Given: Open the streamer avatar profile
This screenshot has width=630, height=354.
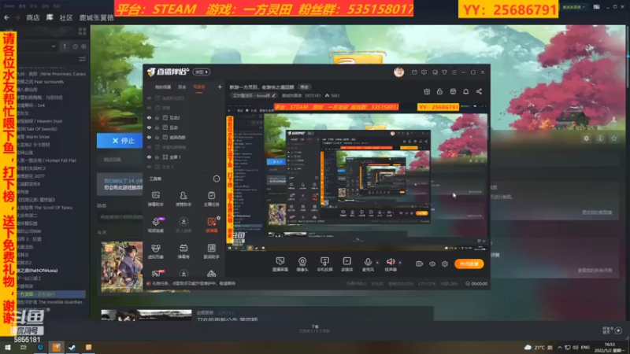Looking at the screenshot, I should pos(398,72).
